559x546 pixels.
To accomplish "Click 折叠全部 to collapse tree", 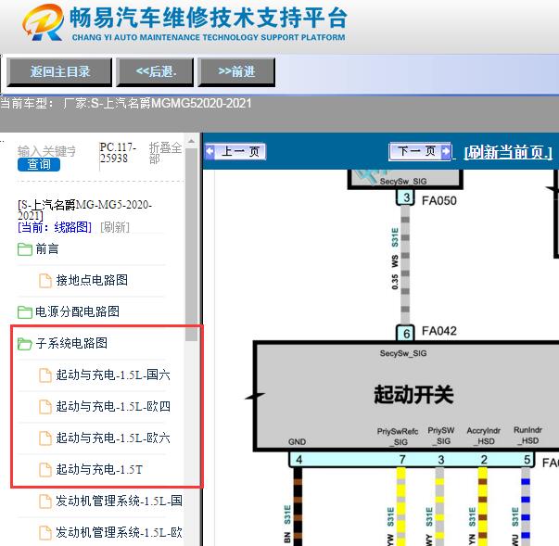I will pos(165,153).
